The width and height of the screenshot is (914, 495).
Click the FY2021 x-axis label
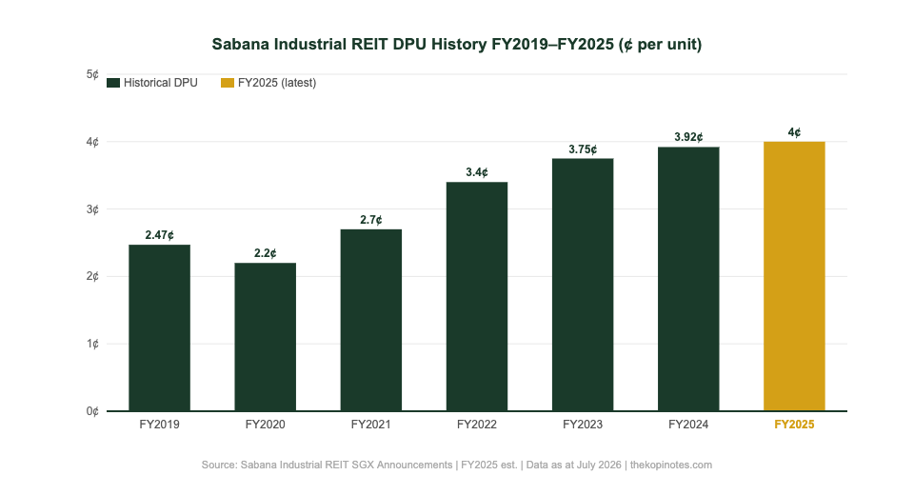coord(370,425)
